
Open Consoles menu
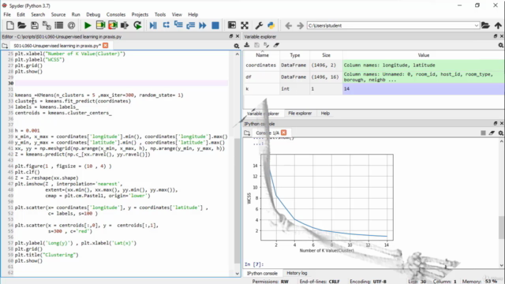[x=116, y=14]
